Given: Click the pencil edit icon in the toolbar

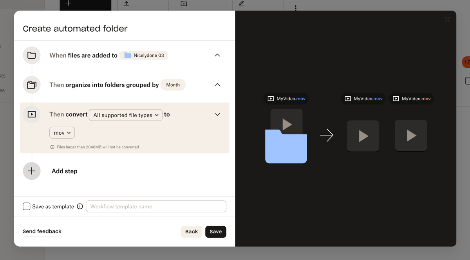Looking at the screenshot, I should click(x=241, y=4).
